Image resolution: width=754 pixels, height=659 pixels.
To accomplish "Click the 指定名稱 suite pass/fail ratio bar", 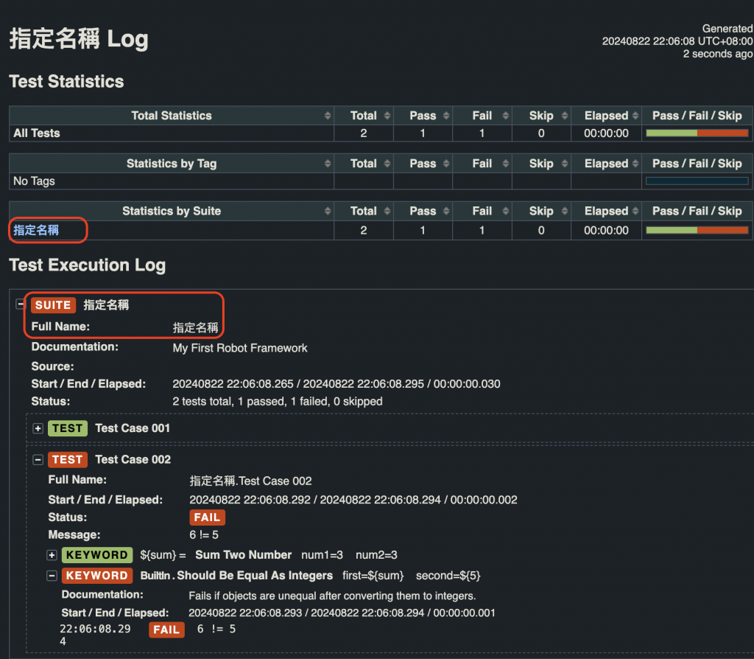I will pyautogui.click(x=697, y=230).
